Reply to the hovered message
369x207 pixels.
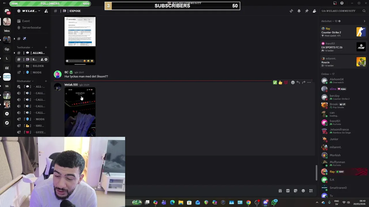point(298,83)
